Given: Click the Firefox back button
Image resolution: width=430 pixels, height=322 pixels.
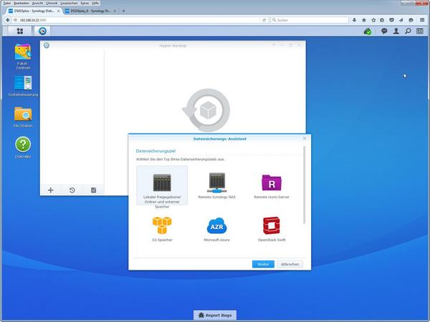Looking at the screenshot, I should pos(8,20).
